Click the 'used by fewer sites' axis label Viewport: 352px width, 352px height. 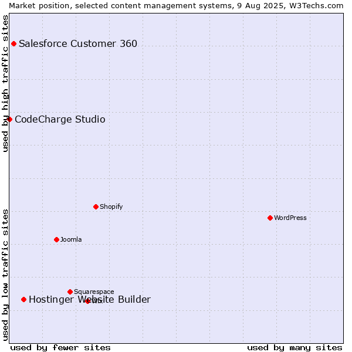60,348
